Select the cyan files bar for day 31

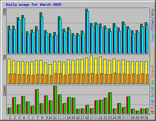[147, 39]
